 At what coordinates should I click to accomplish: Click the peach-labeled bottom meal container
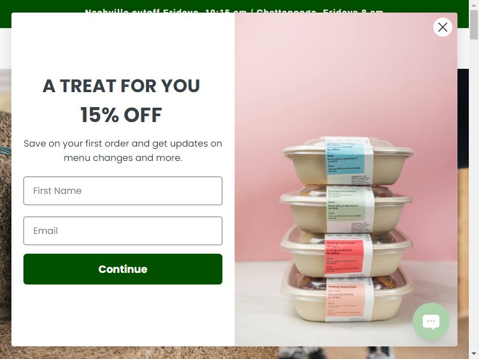point(347,297)
